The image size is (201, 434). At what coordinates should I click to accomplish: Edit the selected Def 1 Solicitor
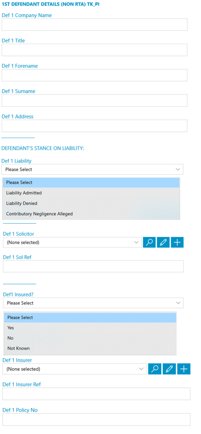pos(163,242)
